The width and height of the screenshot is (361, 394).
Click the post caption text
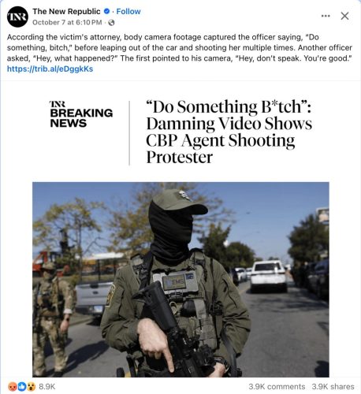[180, 48]
